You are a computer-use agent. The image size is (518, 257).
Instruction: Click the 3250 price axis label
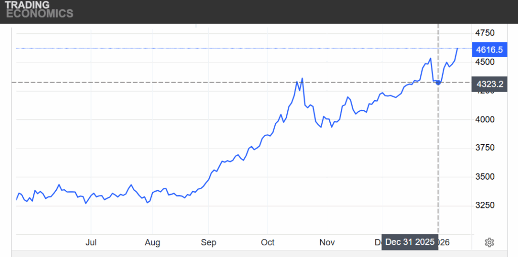point(485,205)
